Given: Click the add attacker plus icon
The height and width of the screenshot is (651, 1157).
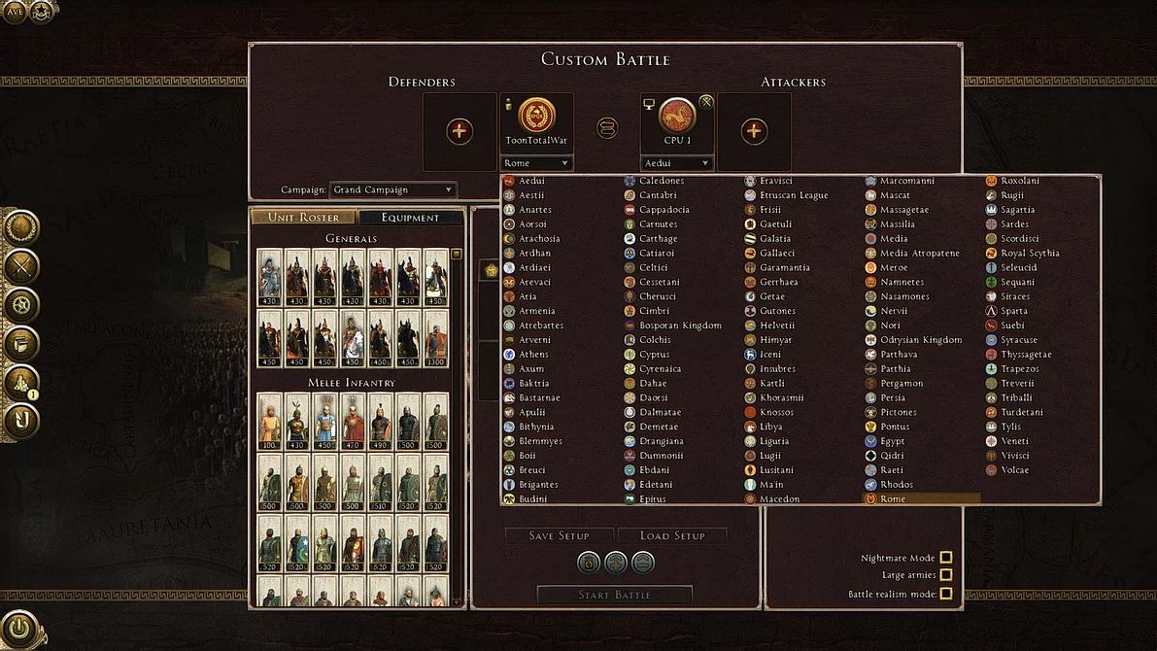Looking at the screenshot, I should click(754, 131).
